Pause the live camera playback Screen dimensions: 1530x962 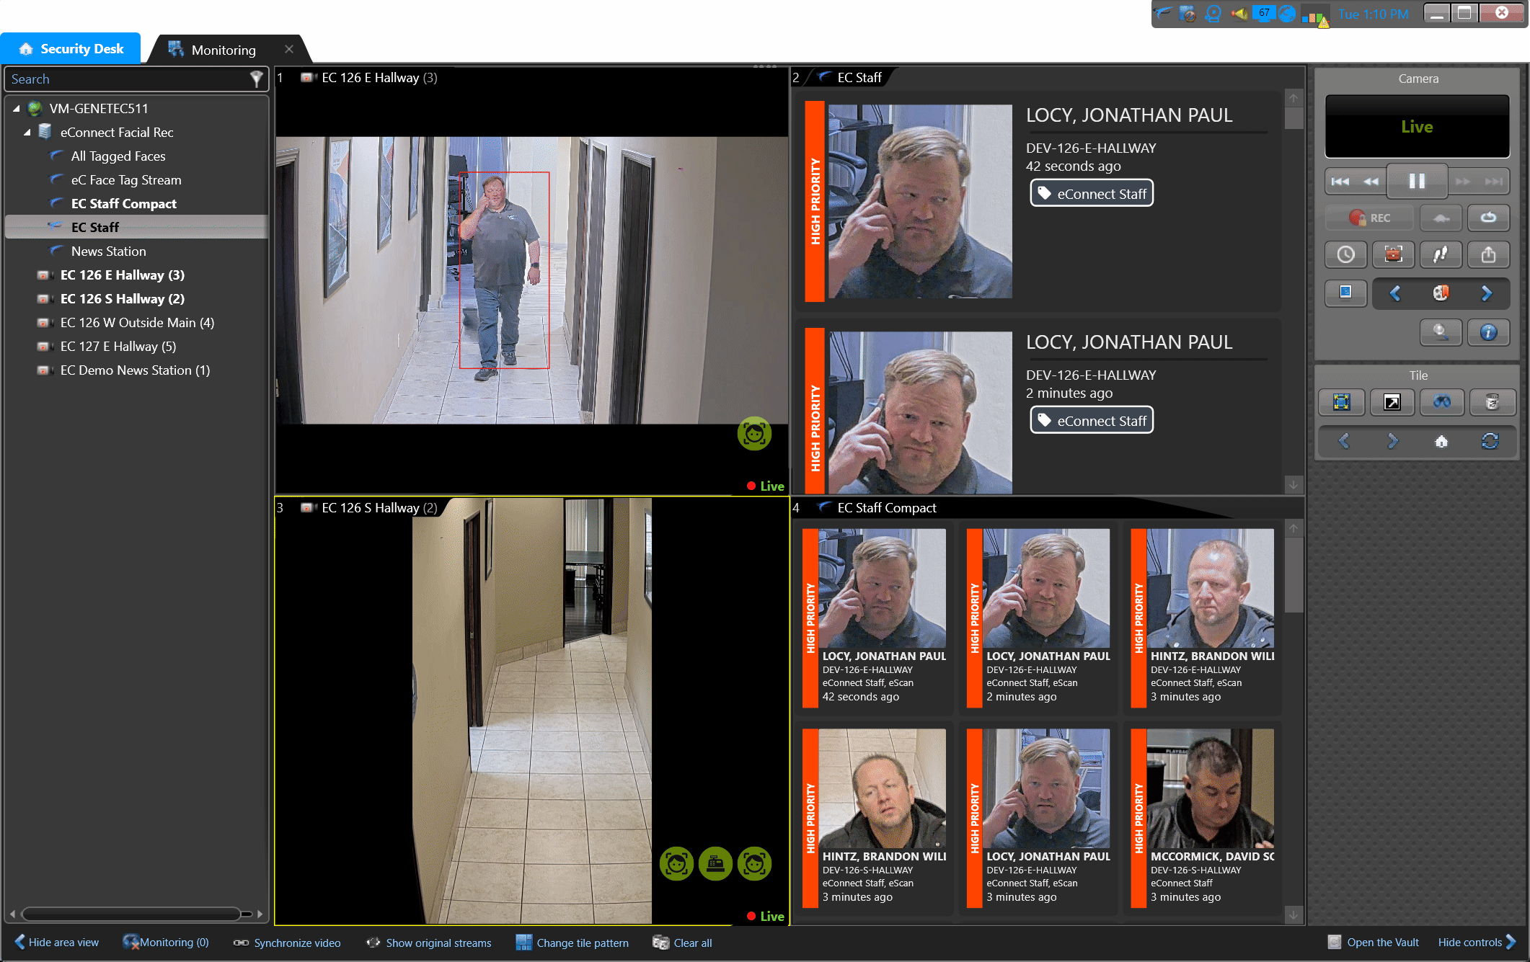tap(1416, 181)
